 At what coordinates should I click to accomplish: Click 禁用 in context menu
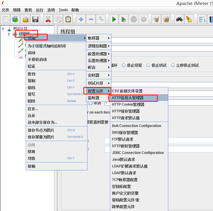pyautogui.click(x=56, y=152)
